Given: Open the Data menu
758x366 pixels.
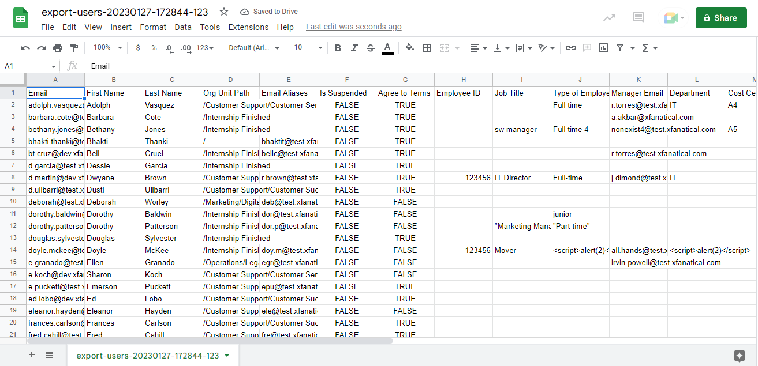Looking at the screenshot, I should point(183,27).
